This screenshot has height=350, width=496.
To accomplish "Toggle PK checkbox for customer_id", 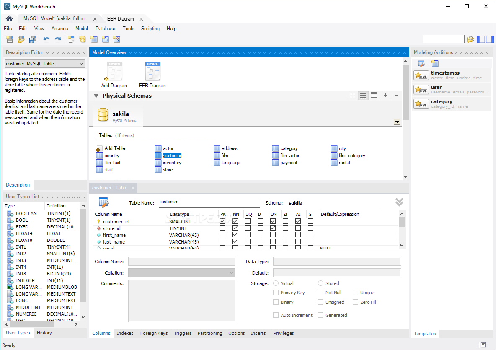I will point(223,221).
